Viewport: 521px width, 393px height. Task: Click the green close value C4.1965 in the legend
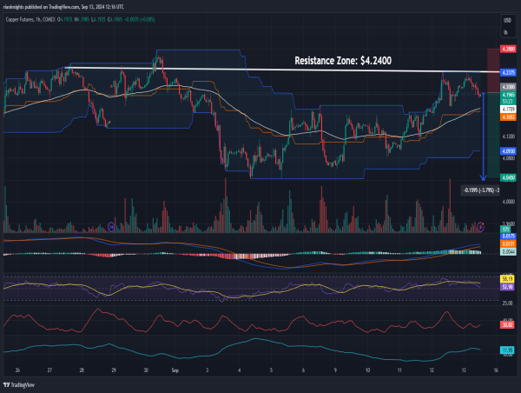click(115, 20)
